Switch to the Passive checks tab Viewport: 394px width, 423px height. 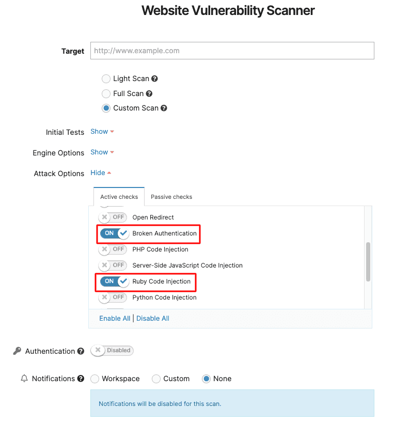pyautogui.click(x=171, y=197)
